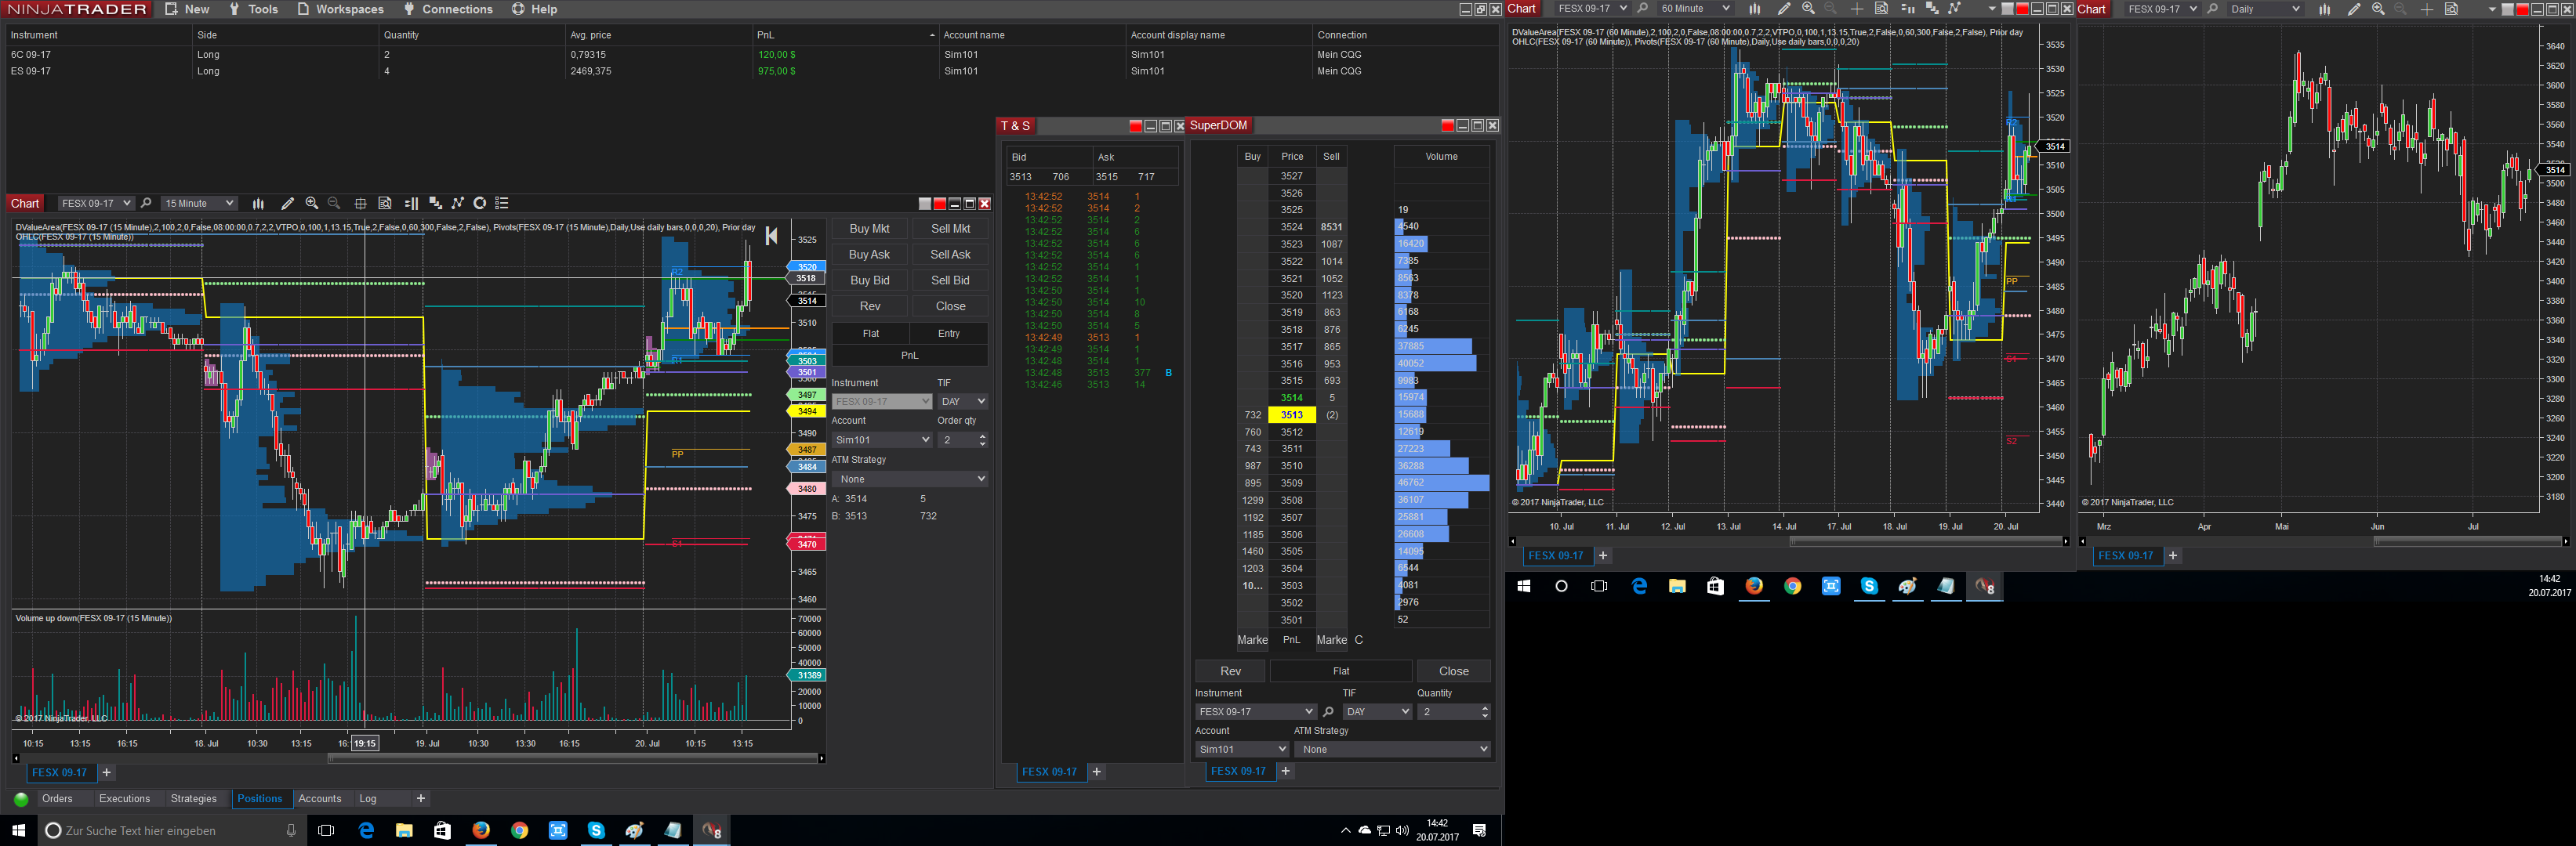The height and width of the screenshot is (846, 2576).
Task: Expand Chart Trader TIF DAY dropdown
Action: pos(963,402)
